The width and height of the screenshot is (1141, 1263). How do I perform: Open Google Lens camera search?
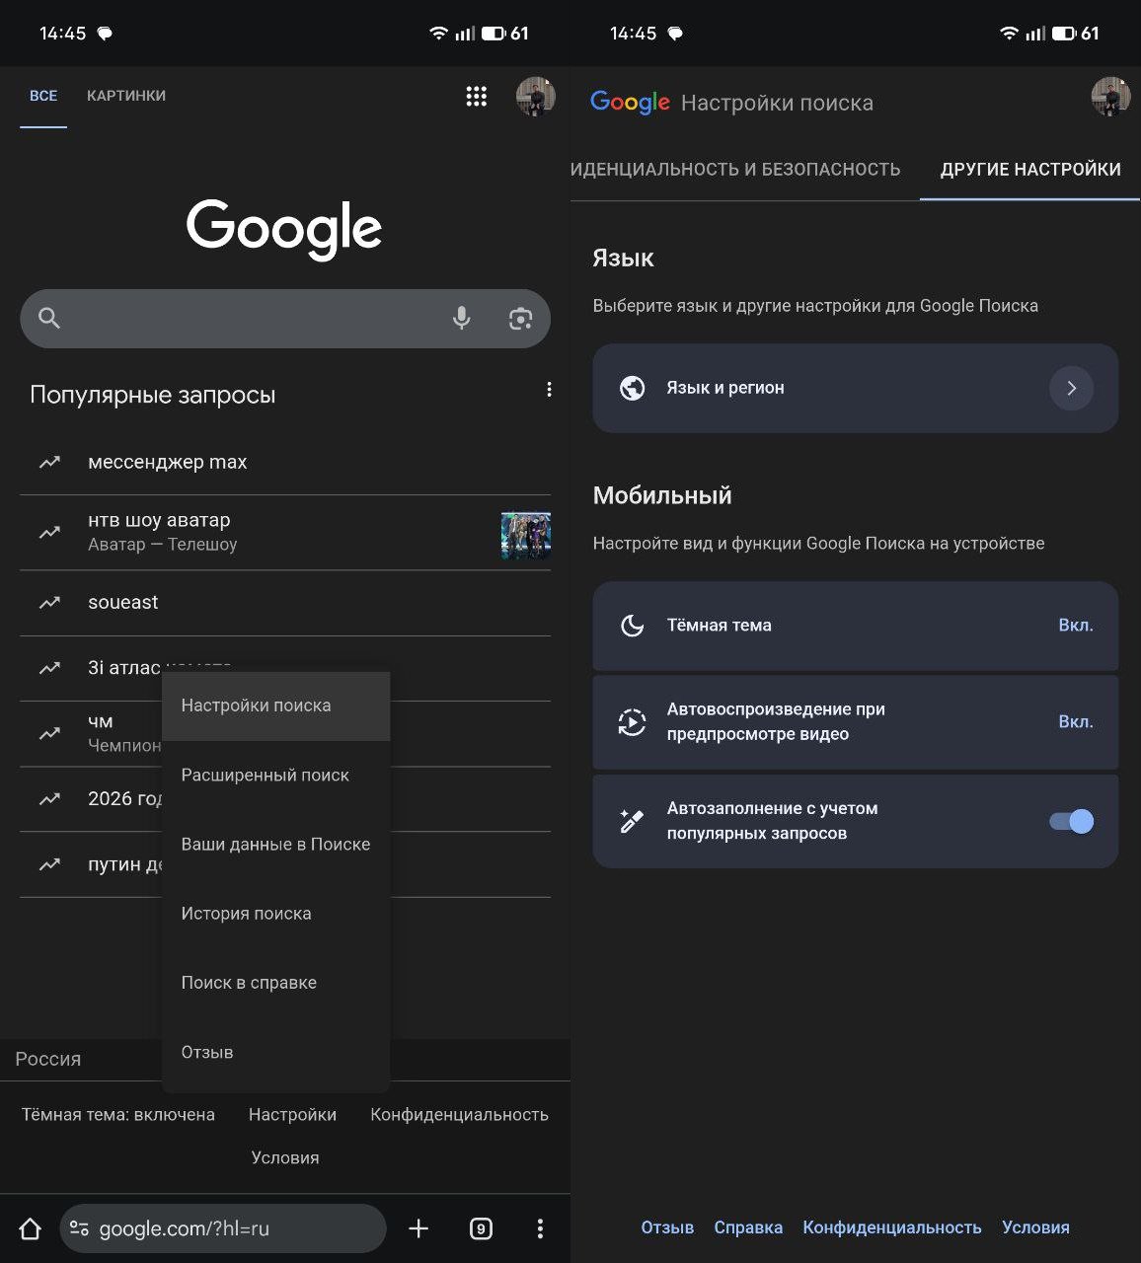[521, 318]
